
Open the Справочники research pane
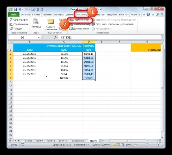coord(19,24)
